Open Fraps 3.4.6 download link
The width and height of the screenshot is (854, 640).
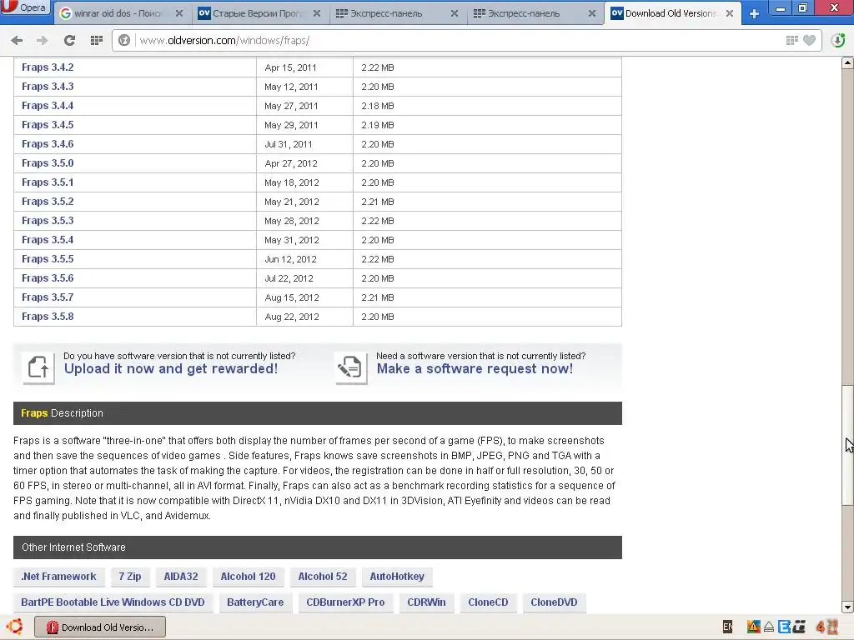point(48,144)
